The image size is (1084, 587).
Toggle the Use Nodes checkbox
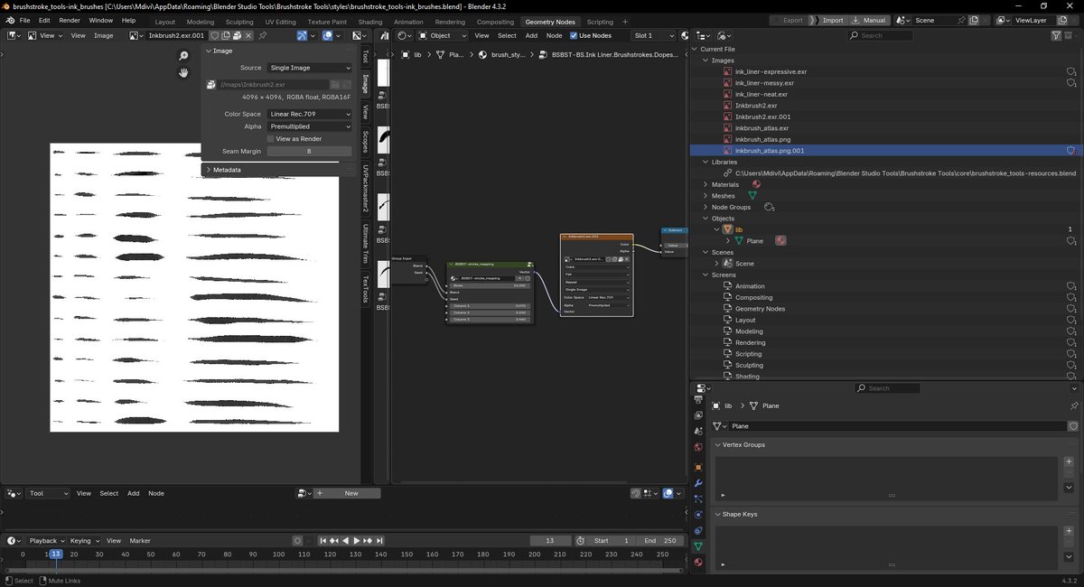click(574, 35)
